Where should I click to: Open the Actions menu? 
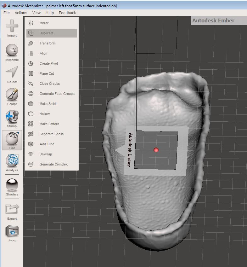[21, 13]
